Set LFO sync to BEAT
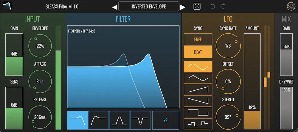 [x=198, y=52]
